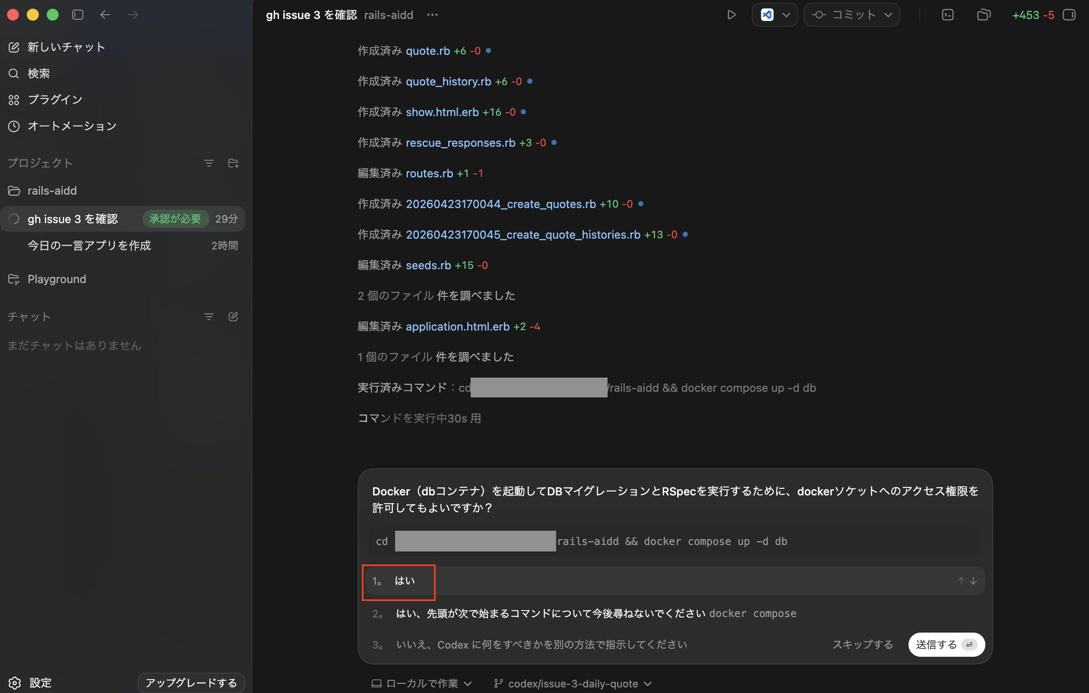Click the add project folder icon
Screen dimensions: 1089x693
233,163
